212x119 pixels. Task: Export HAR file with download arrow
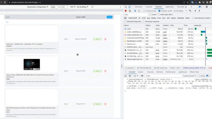(199, 11)
